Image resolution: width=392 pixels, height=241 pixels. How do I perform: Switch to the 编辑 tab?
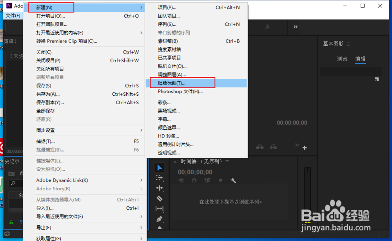tap(360, 59)
